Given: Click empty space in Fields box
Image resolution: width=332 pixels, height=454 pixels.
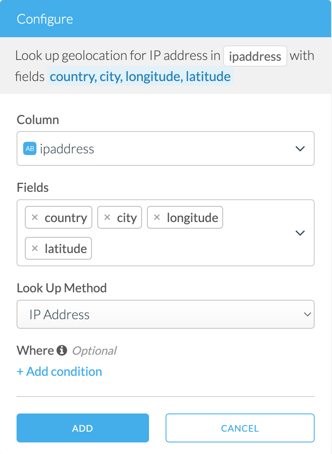Looking at the screenshot, I should point(186,248).
